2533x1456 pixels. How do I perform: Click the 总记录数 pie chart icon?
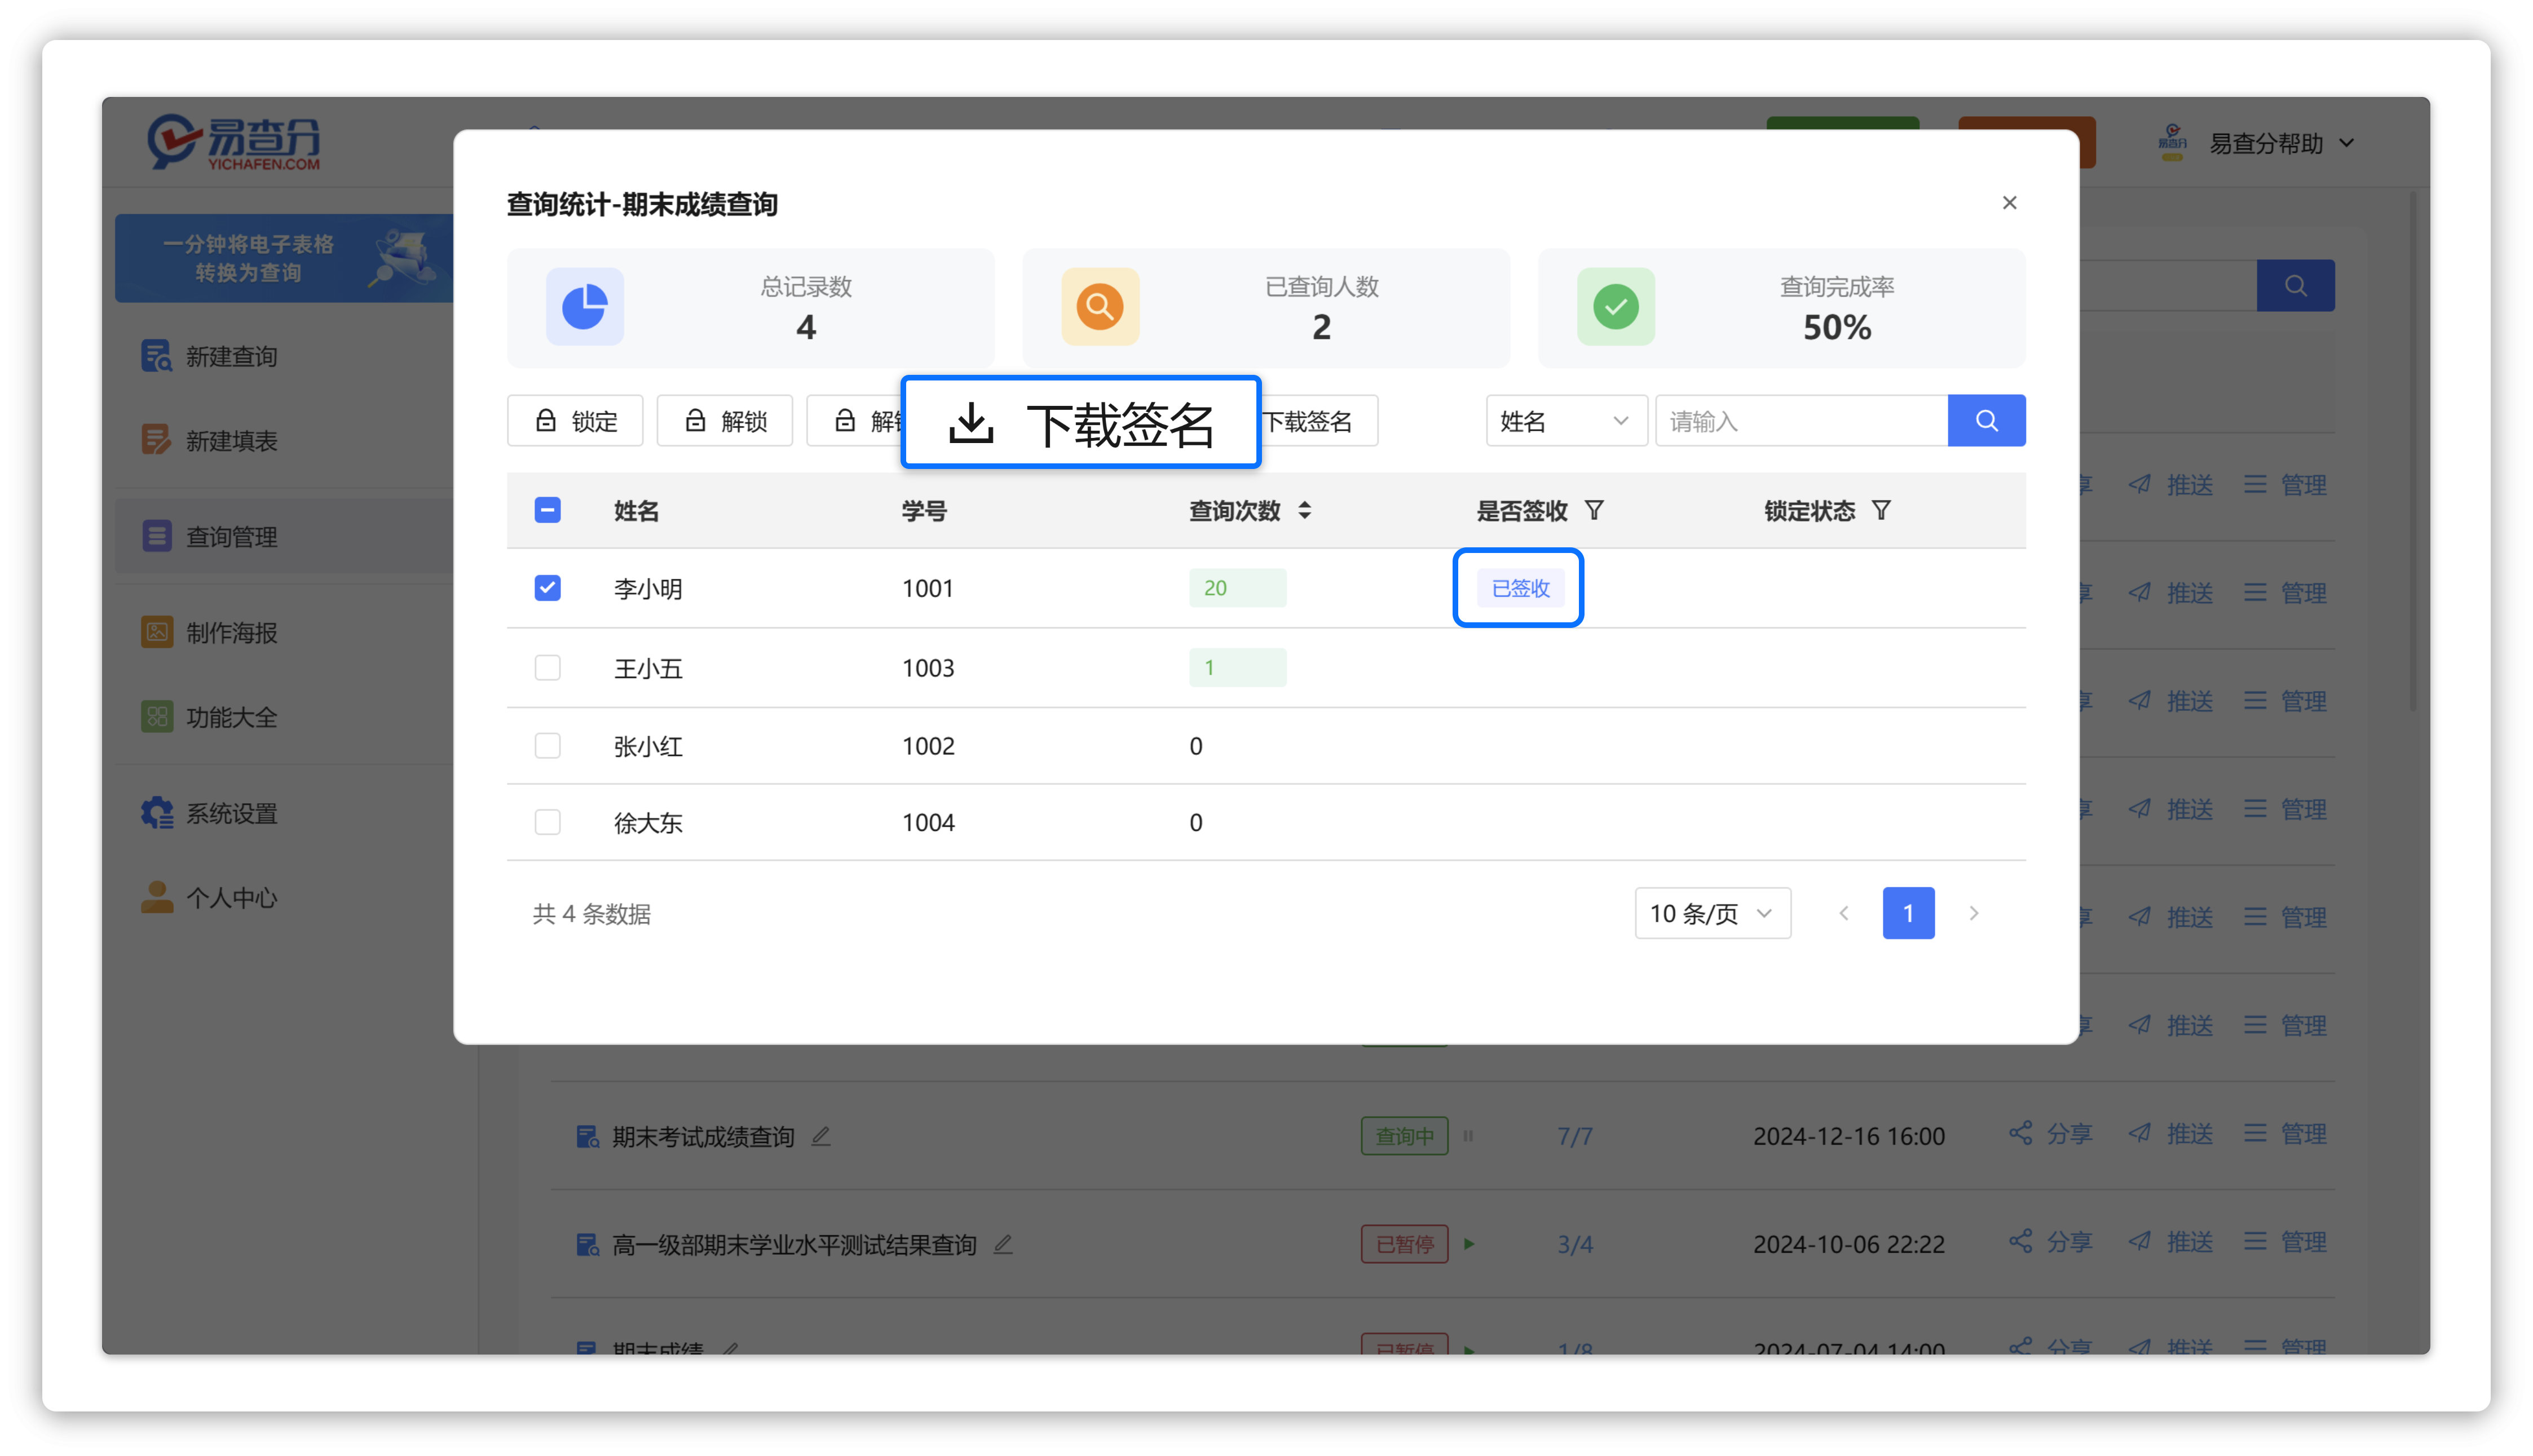[584, 307]
